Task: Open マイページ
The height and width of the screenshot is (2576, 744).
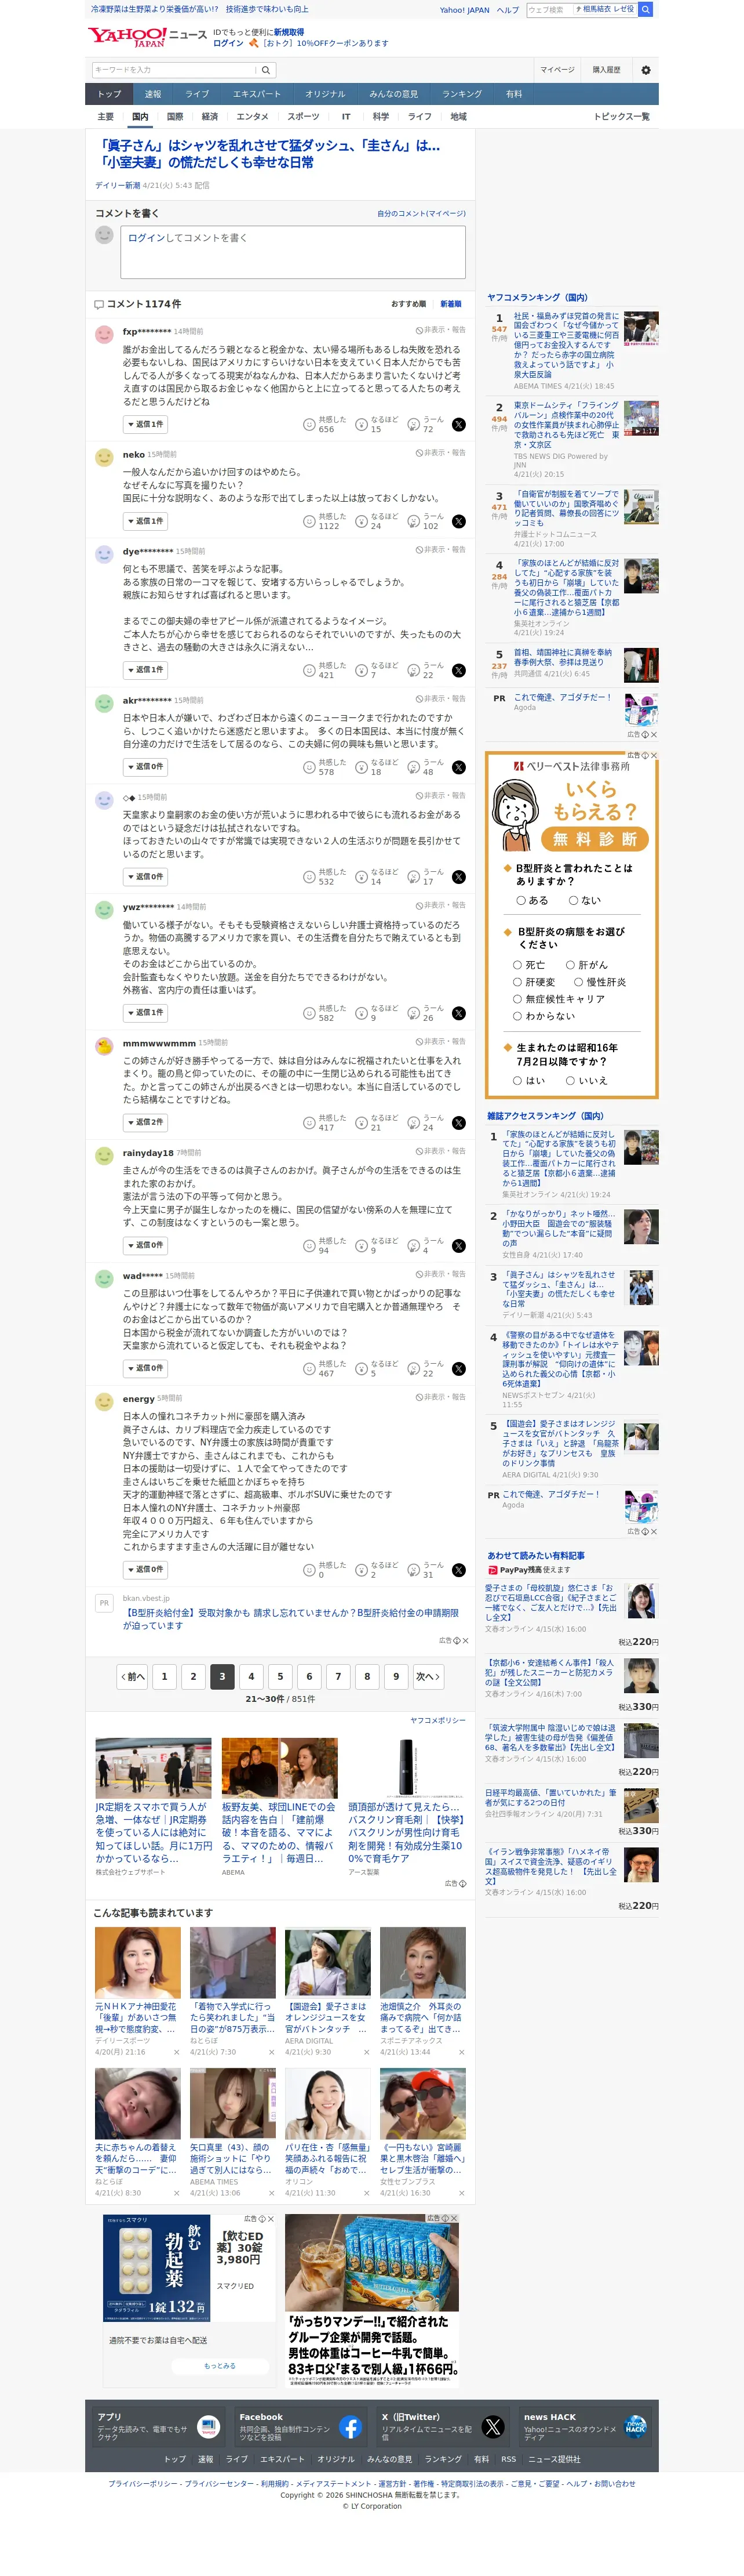Action: click(557, 70)
